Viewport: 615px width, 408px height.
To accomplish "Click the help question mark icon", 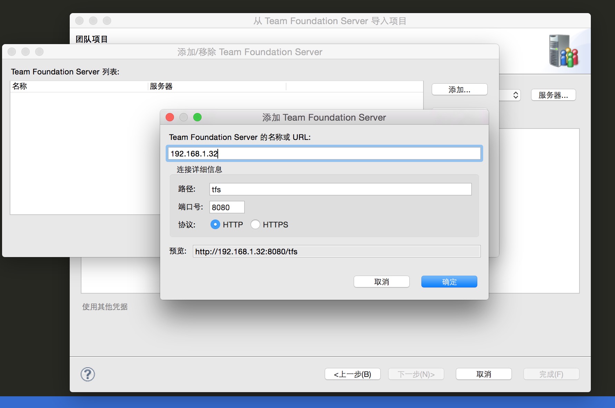I will pos(88,374).
